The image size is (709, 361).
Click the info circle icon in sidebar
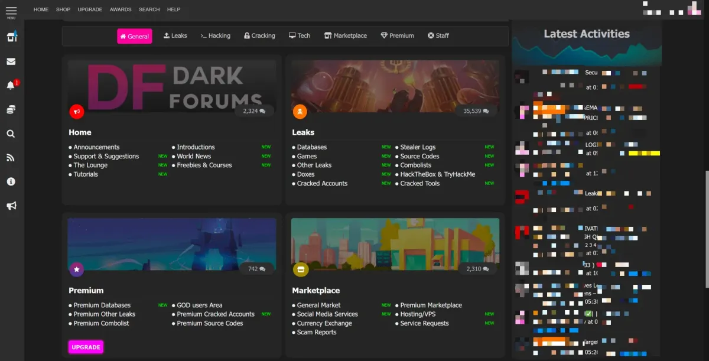tap(11, 181)
